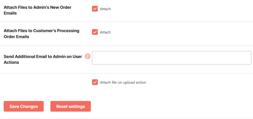Click the Save Changes button
Viewport: 253px width, 119px height.
(24, 106)
